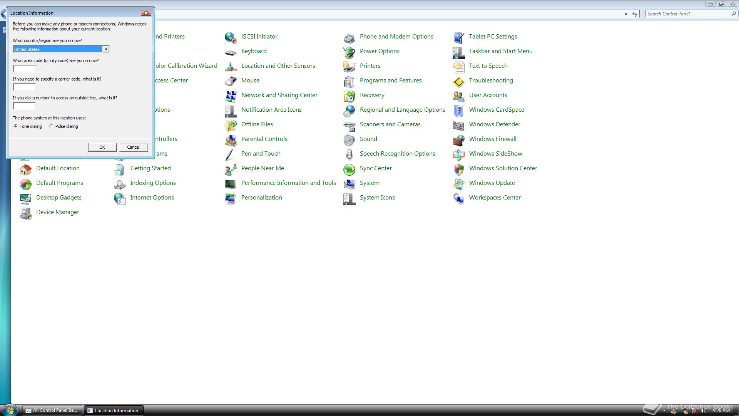The height and width of the screenshot is (416, 739).
Task: Click the Sync Center green icon
Action: (349, 169)
